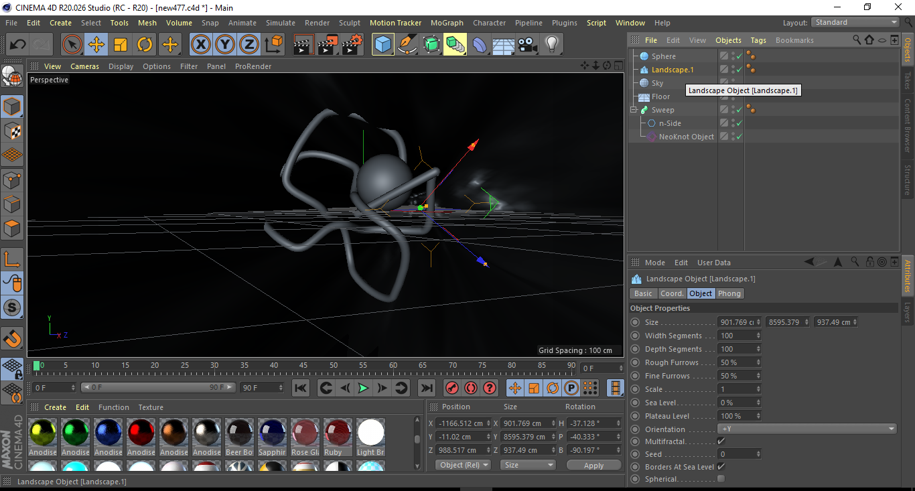The image size is (915, 491).
Task: Open the Layout Standard dropdown
Action: point(855,23)
